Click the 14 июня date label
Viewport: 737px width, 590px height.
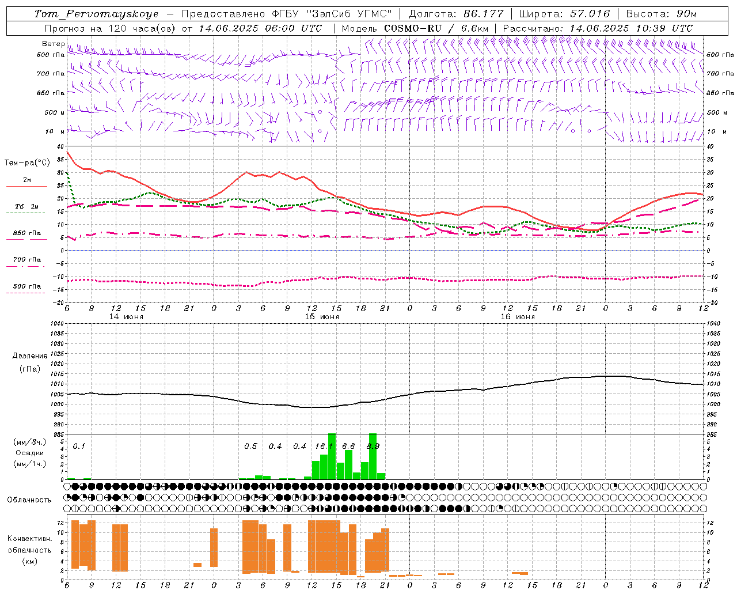[126, 317]
